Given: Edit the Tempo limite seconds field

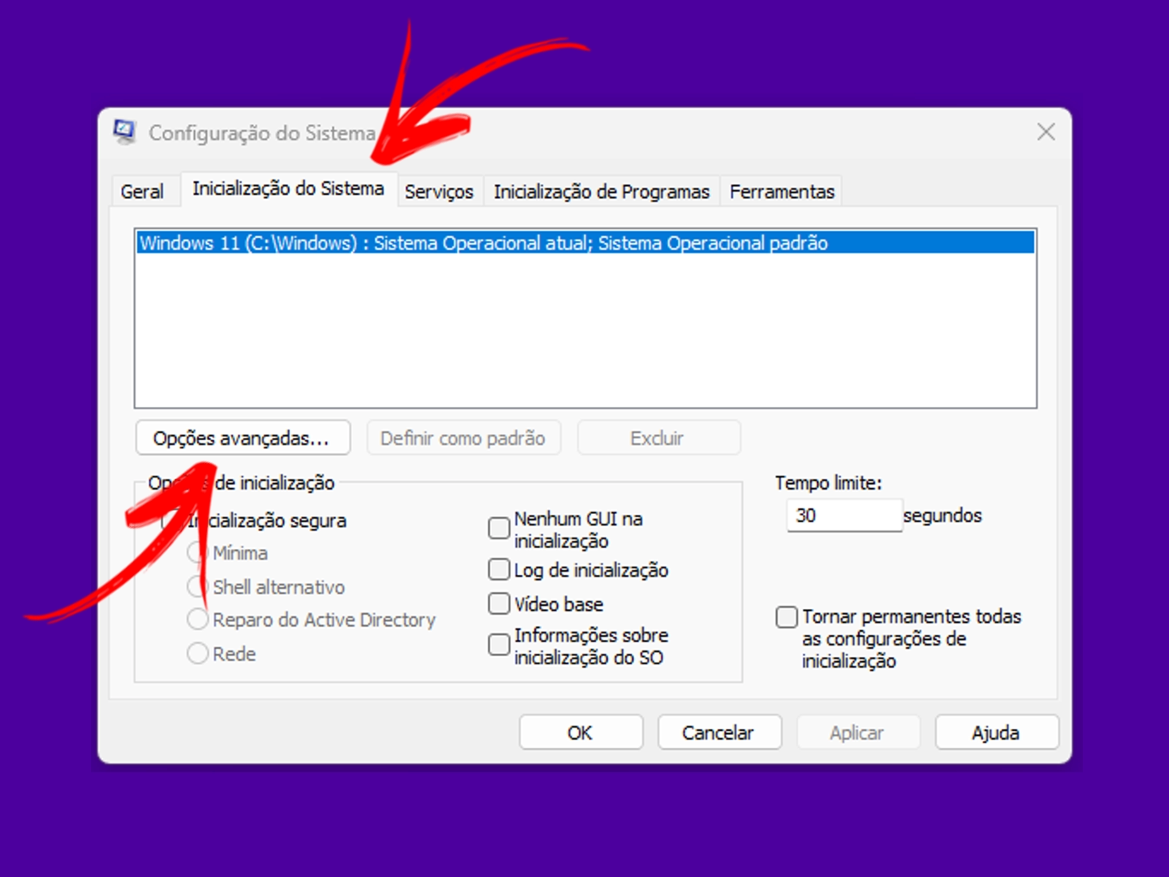Looking at the screenshot, I should coord(843,515).
